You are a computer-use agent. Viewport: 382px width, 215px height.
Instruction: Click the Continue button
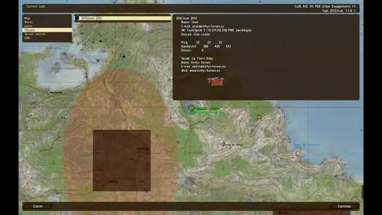344,206
